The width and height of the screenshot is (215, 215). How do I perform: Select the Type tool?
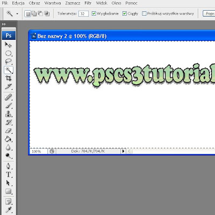coord(8,175)
